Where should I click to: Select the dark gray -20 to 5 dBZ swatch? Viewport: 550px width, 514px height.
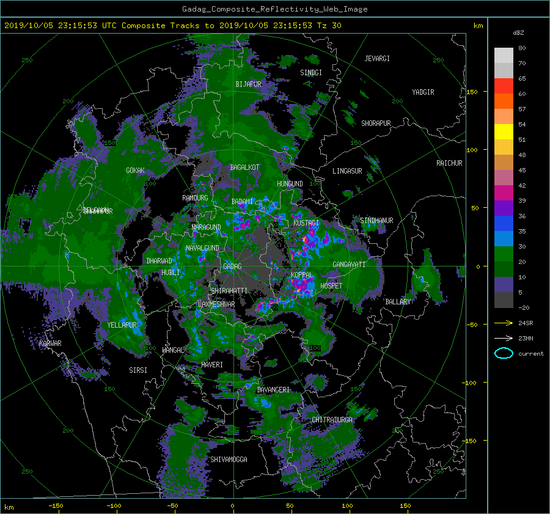[504, 300]
